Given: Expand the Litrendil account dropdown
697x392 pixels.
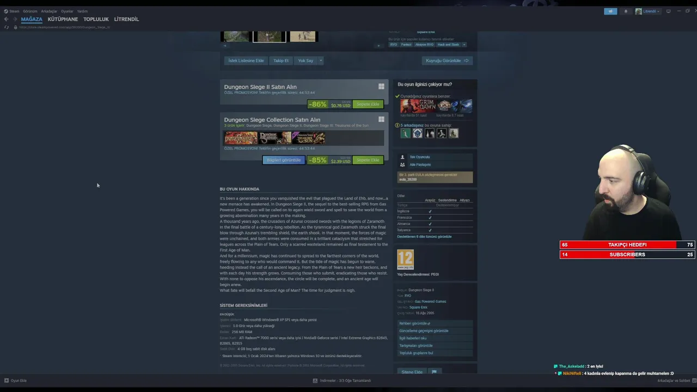Looking at the screenshot, I should pos(647,11).
